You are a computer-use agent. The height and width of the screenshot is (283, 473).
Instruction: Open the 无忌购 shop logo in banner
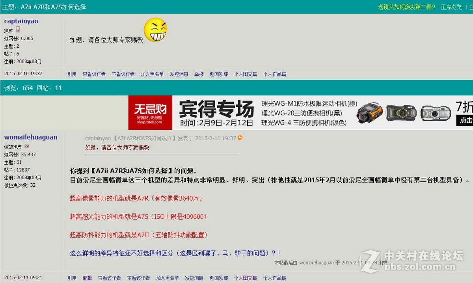click(150, 112)
